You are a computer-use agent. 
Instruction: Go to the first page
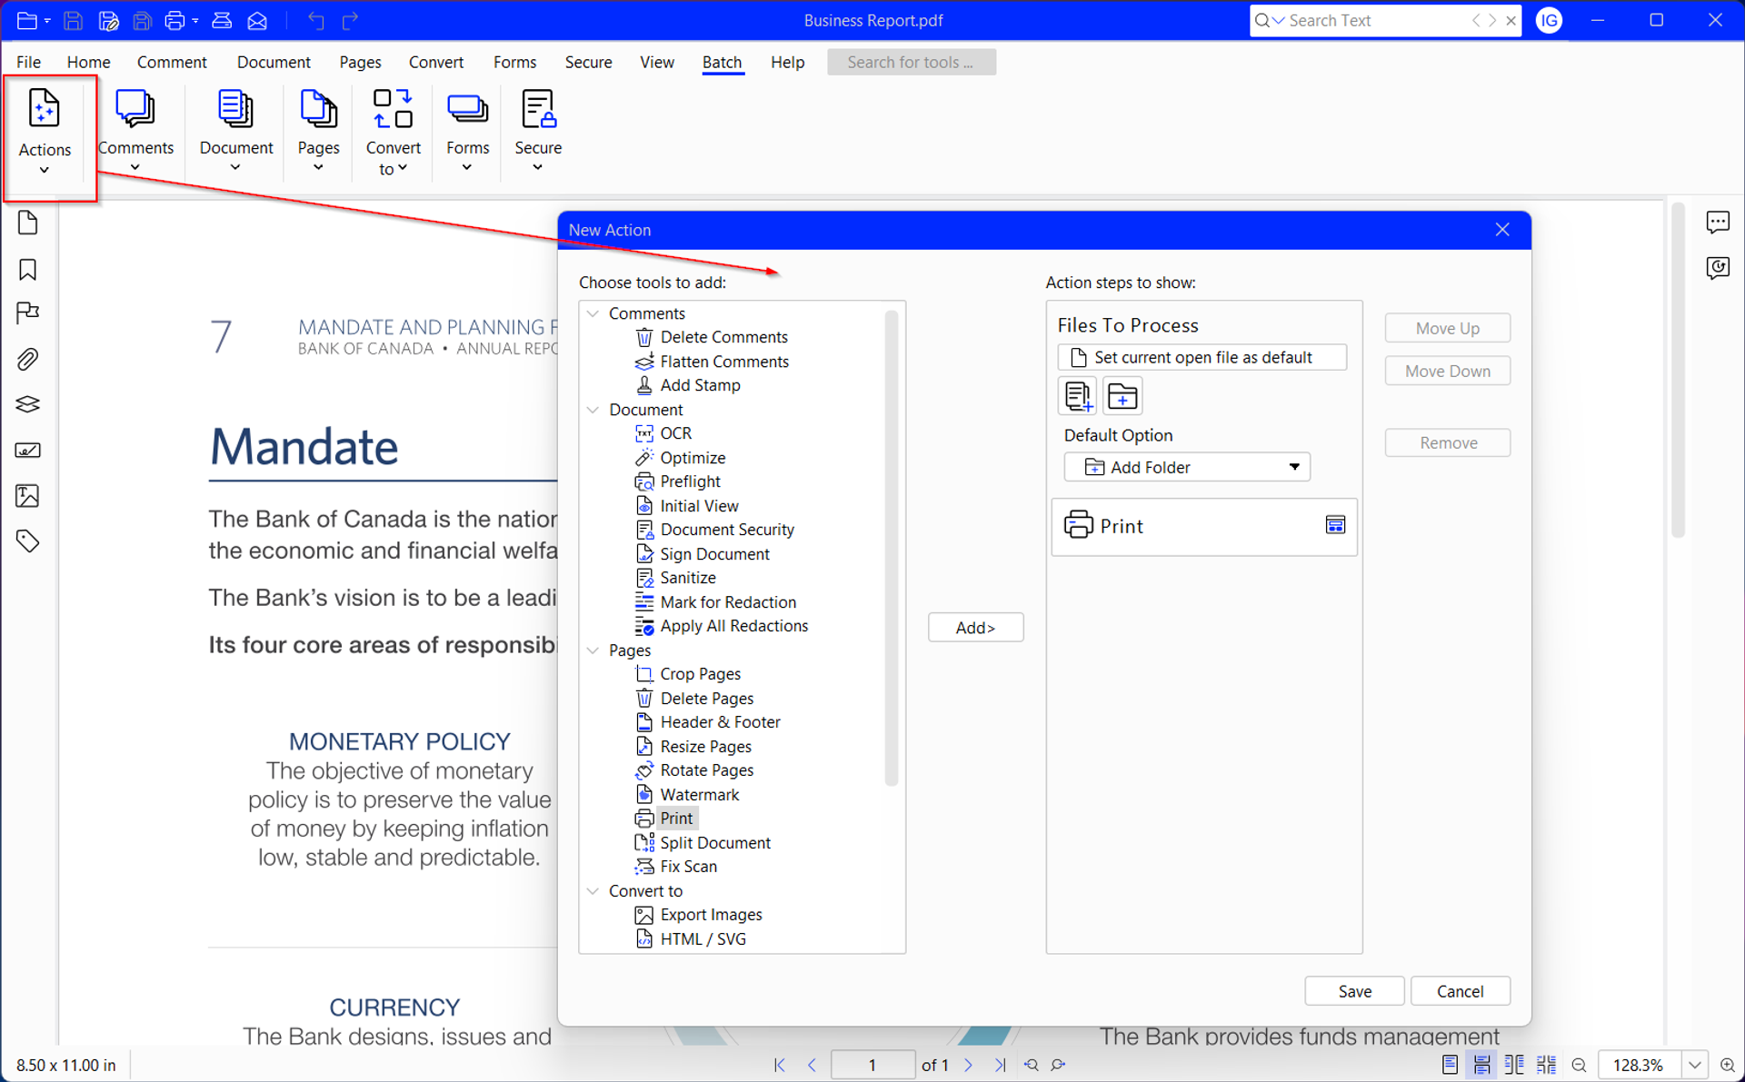click(x=779, y=1065)
